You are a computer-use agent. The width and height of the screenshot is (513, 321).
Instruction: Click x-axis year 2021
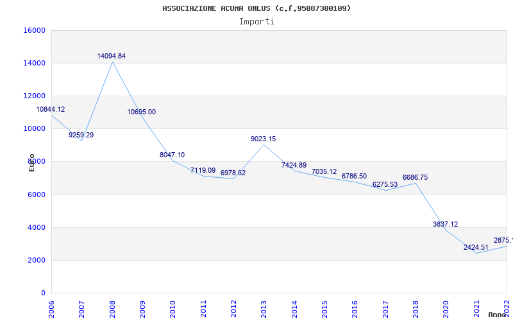[x=476, y=309]
